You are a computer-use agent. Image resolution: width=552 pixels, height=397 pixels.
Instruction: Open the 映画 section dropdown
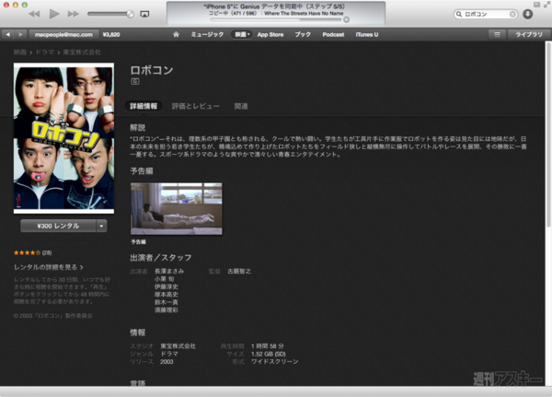point(242,35)
